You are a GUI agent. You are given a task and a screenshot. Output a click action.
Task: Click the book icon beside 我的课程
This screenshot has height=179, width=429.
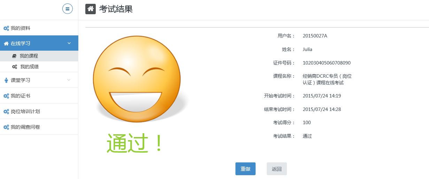pyautogui.click(x=14, y=56)
